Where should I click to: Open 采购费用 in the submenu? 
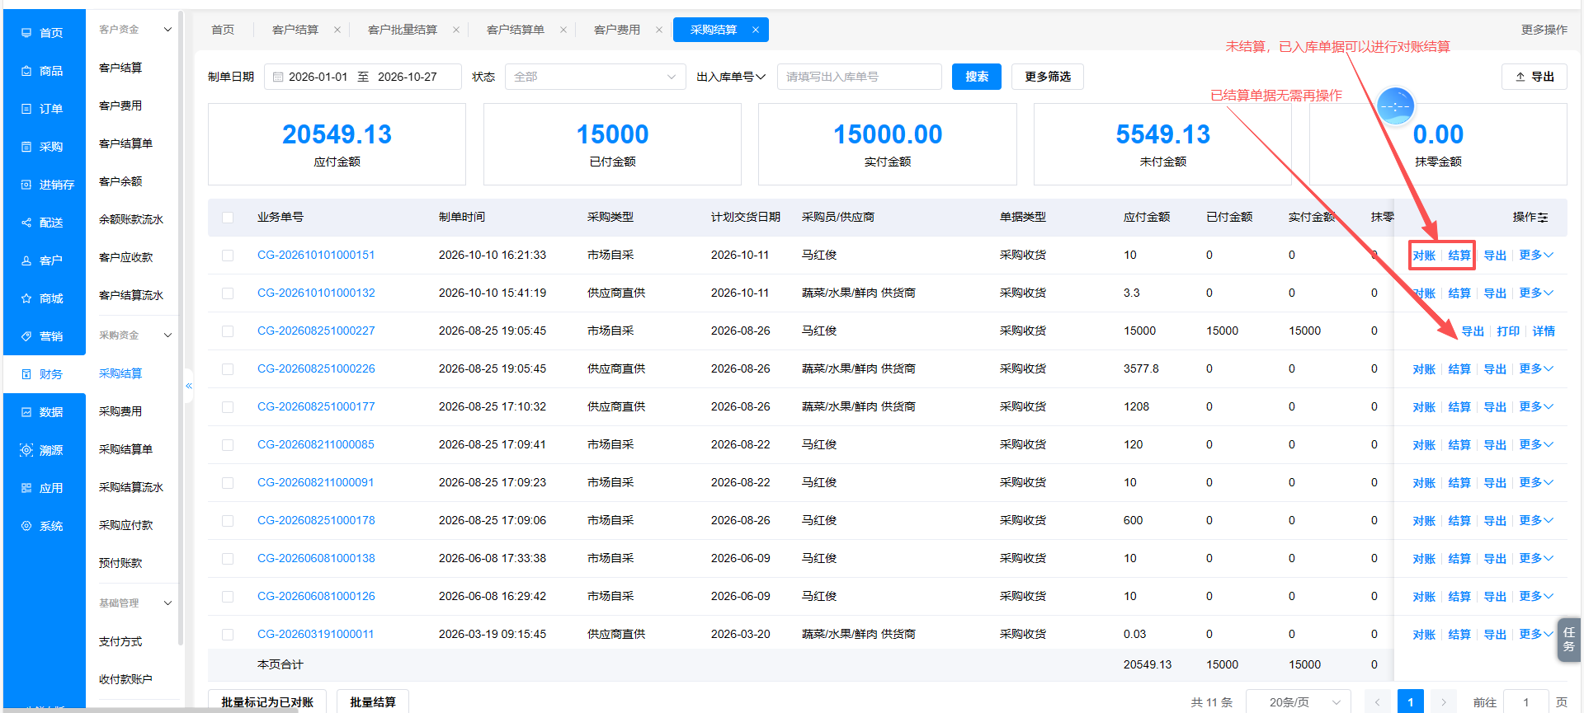(120, 411)
